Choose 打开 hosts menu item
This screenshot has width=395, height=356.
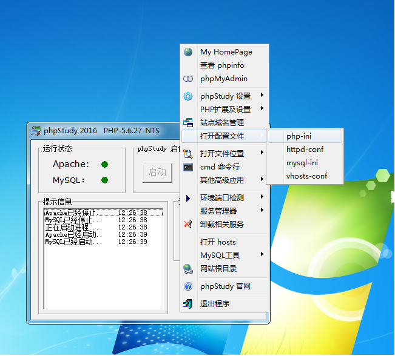225,242
